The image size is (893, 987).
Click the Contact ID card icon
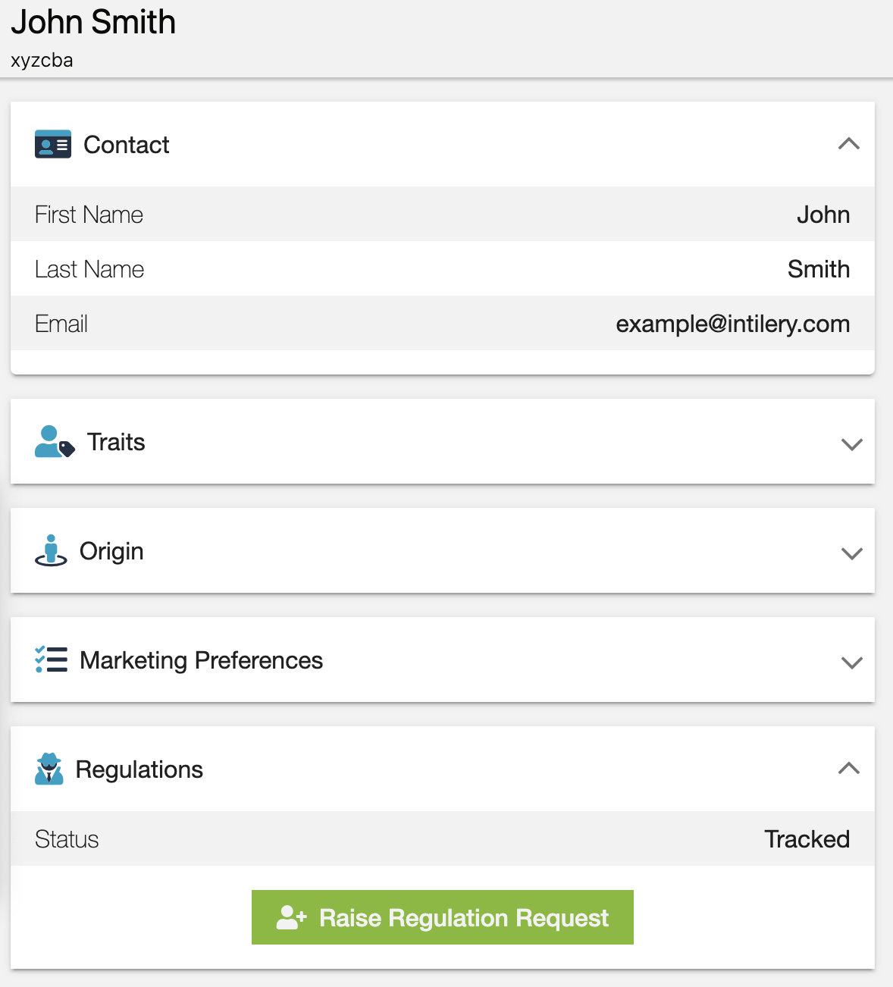coord(53,144)
